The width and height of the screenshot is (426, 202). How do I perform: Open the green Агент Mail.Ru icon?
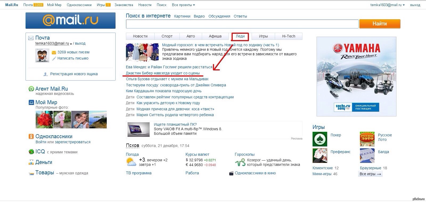(31, 89)
